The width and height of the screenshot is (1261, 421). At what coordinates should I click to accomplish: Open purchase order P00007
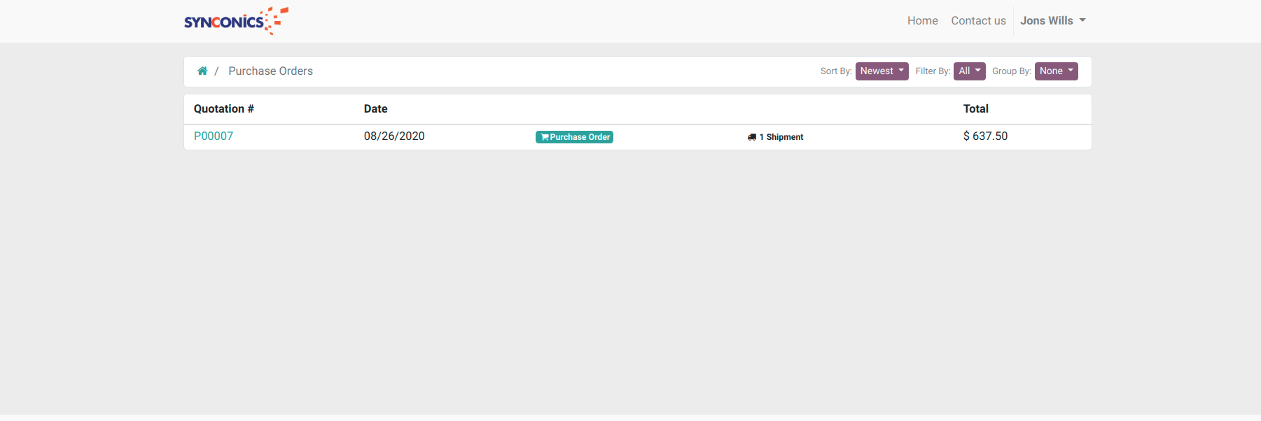click(x=214, y=136)
